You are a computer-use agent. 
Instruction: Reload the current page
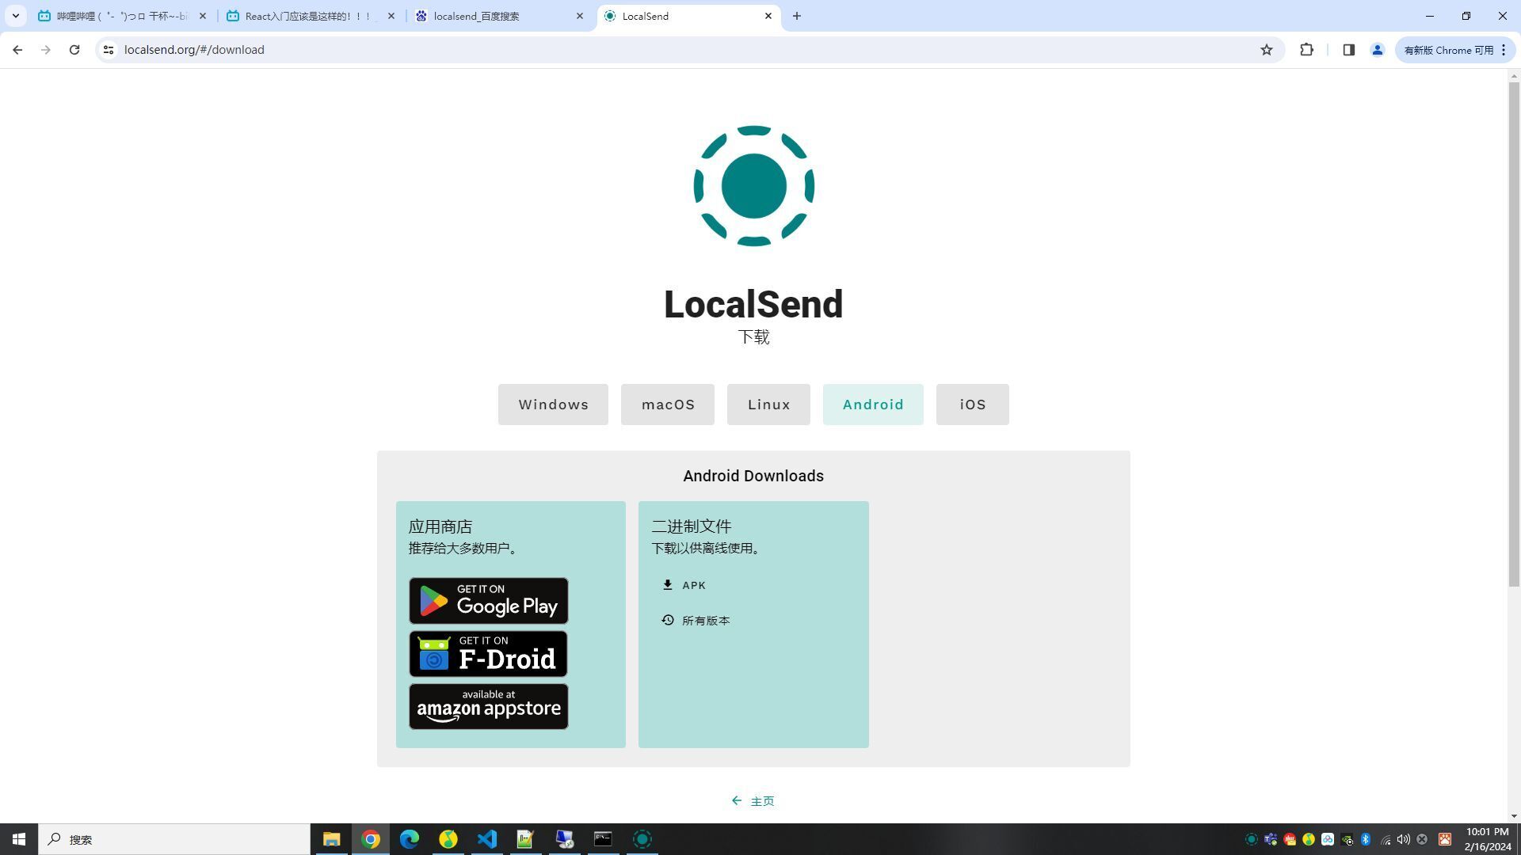click(x=74, y=50)
